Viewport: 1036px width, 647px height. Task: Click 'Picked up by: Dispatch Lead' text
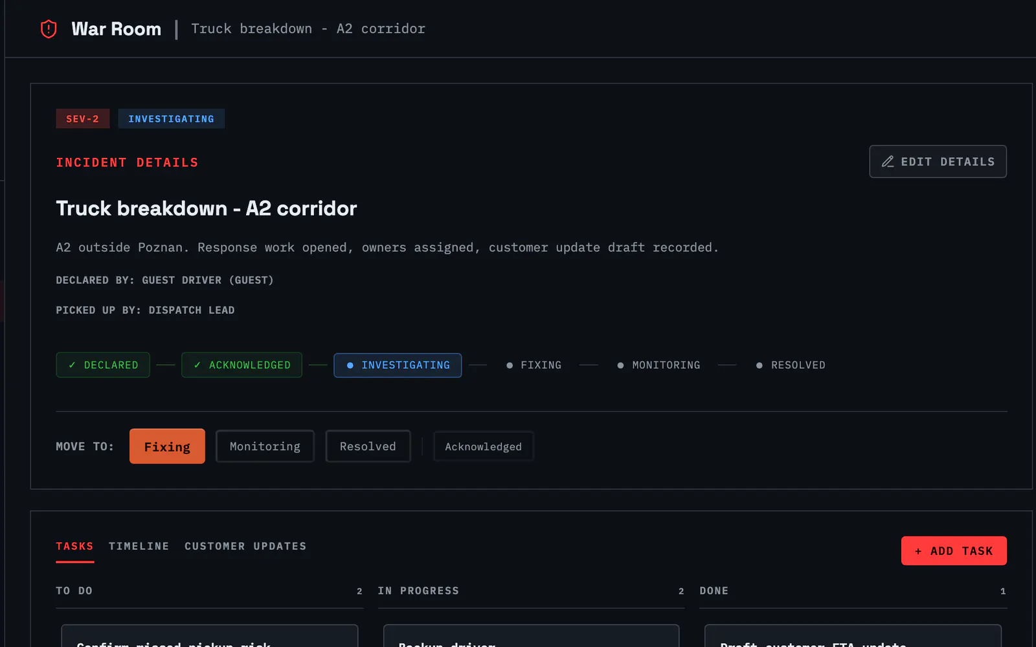[x=145, y=310]
